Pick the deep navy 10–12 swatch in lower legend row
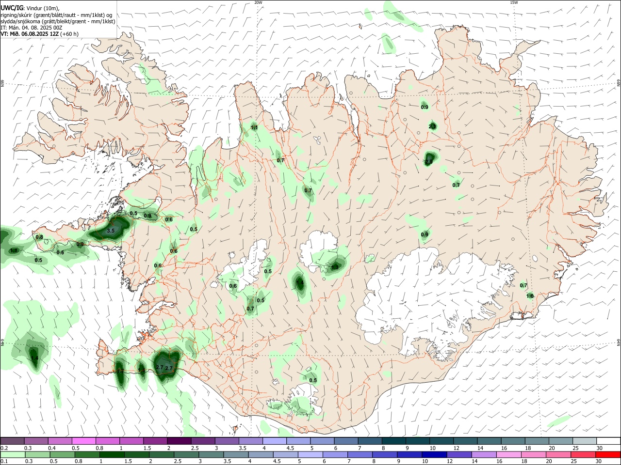 click(x=434, y=455)
